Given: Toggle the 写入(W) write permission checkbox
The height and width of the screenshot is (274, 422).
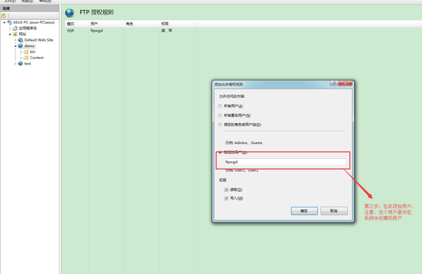Looking at the screenshot, I should coord(226,198).
